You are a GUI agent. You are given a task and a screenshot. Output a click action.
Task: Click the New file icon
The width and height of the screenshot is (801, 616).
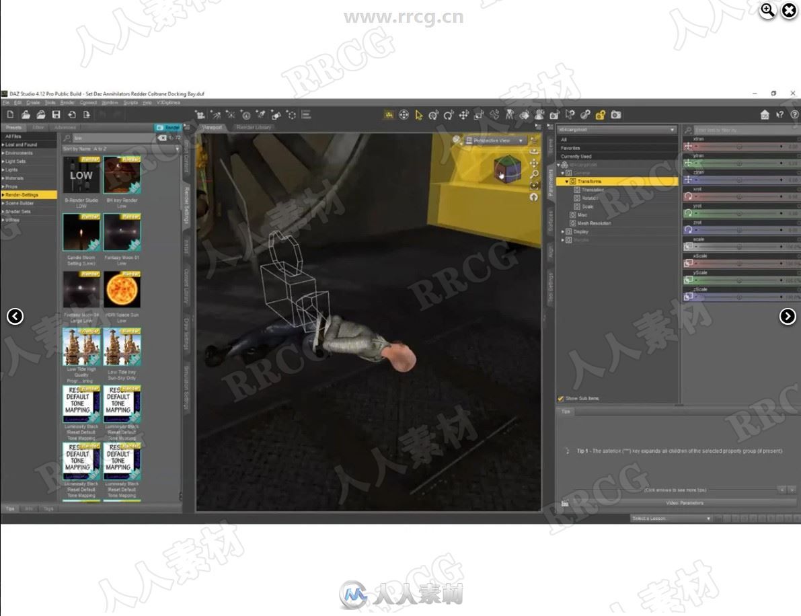10,115
